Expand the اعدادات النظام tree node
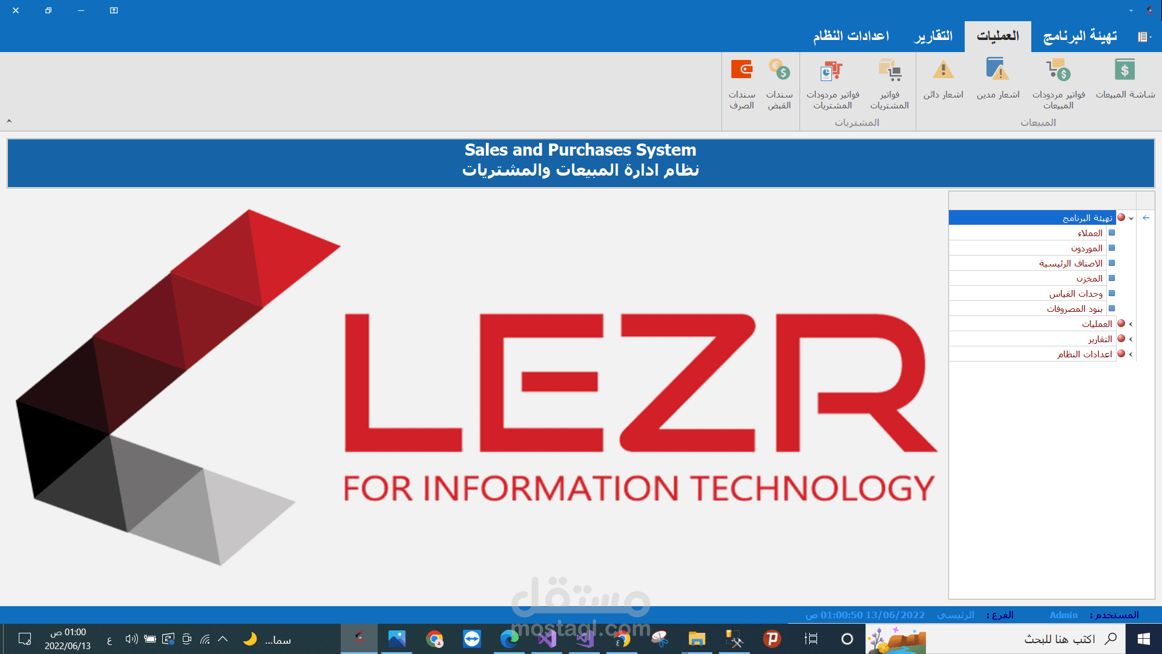 click(1131, 354)
